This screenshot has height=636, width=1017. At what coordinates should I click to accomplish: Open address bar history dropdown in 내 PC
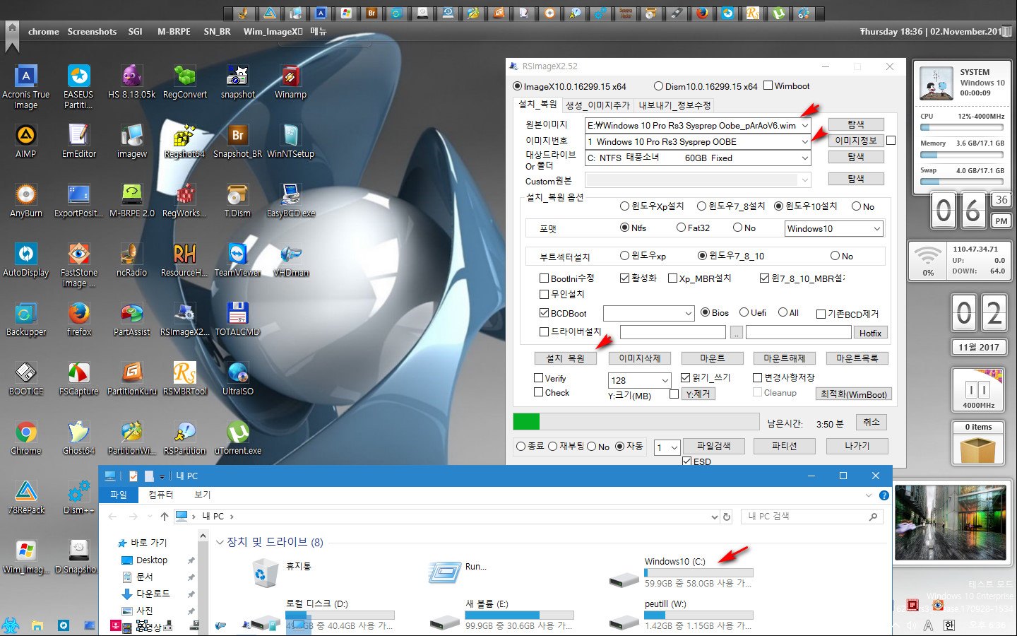(714, 517)
